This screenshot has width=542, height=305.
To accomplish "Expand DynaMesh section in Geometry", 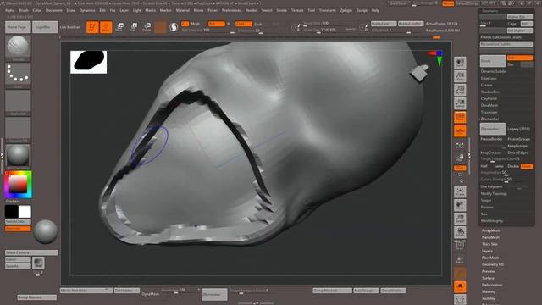I will coord(489,105).
